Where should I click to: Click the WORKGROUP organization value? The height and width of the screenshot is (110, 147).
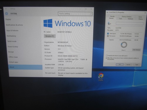pyautogui.click(x=63, y=42)
